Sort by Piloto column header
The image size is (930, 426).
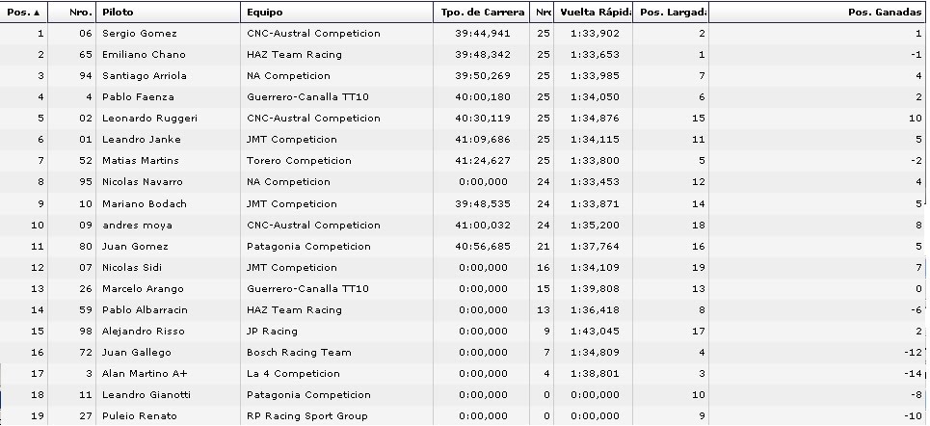tap(169, 12)
